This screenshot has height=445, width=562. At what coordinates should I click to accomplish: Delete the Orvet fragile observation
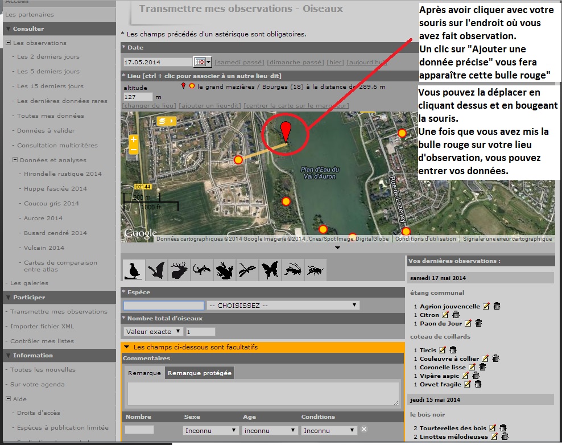point(478,384)
